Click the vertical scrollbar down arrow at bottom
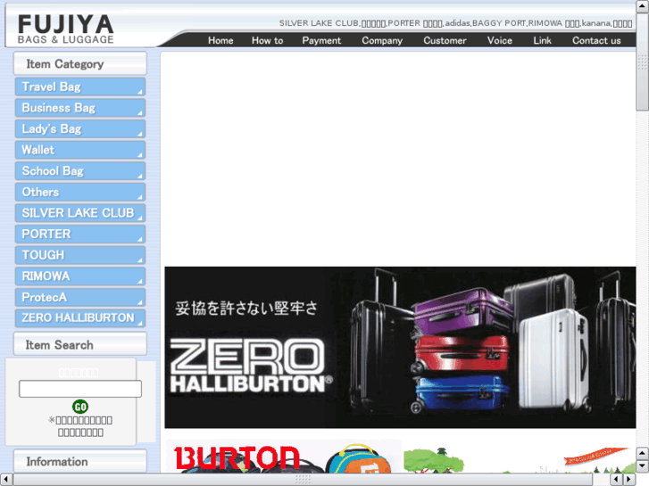Screen dimensions: 649x486 tap(643, 466)
